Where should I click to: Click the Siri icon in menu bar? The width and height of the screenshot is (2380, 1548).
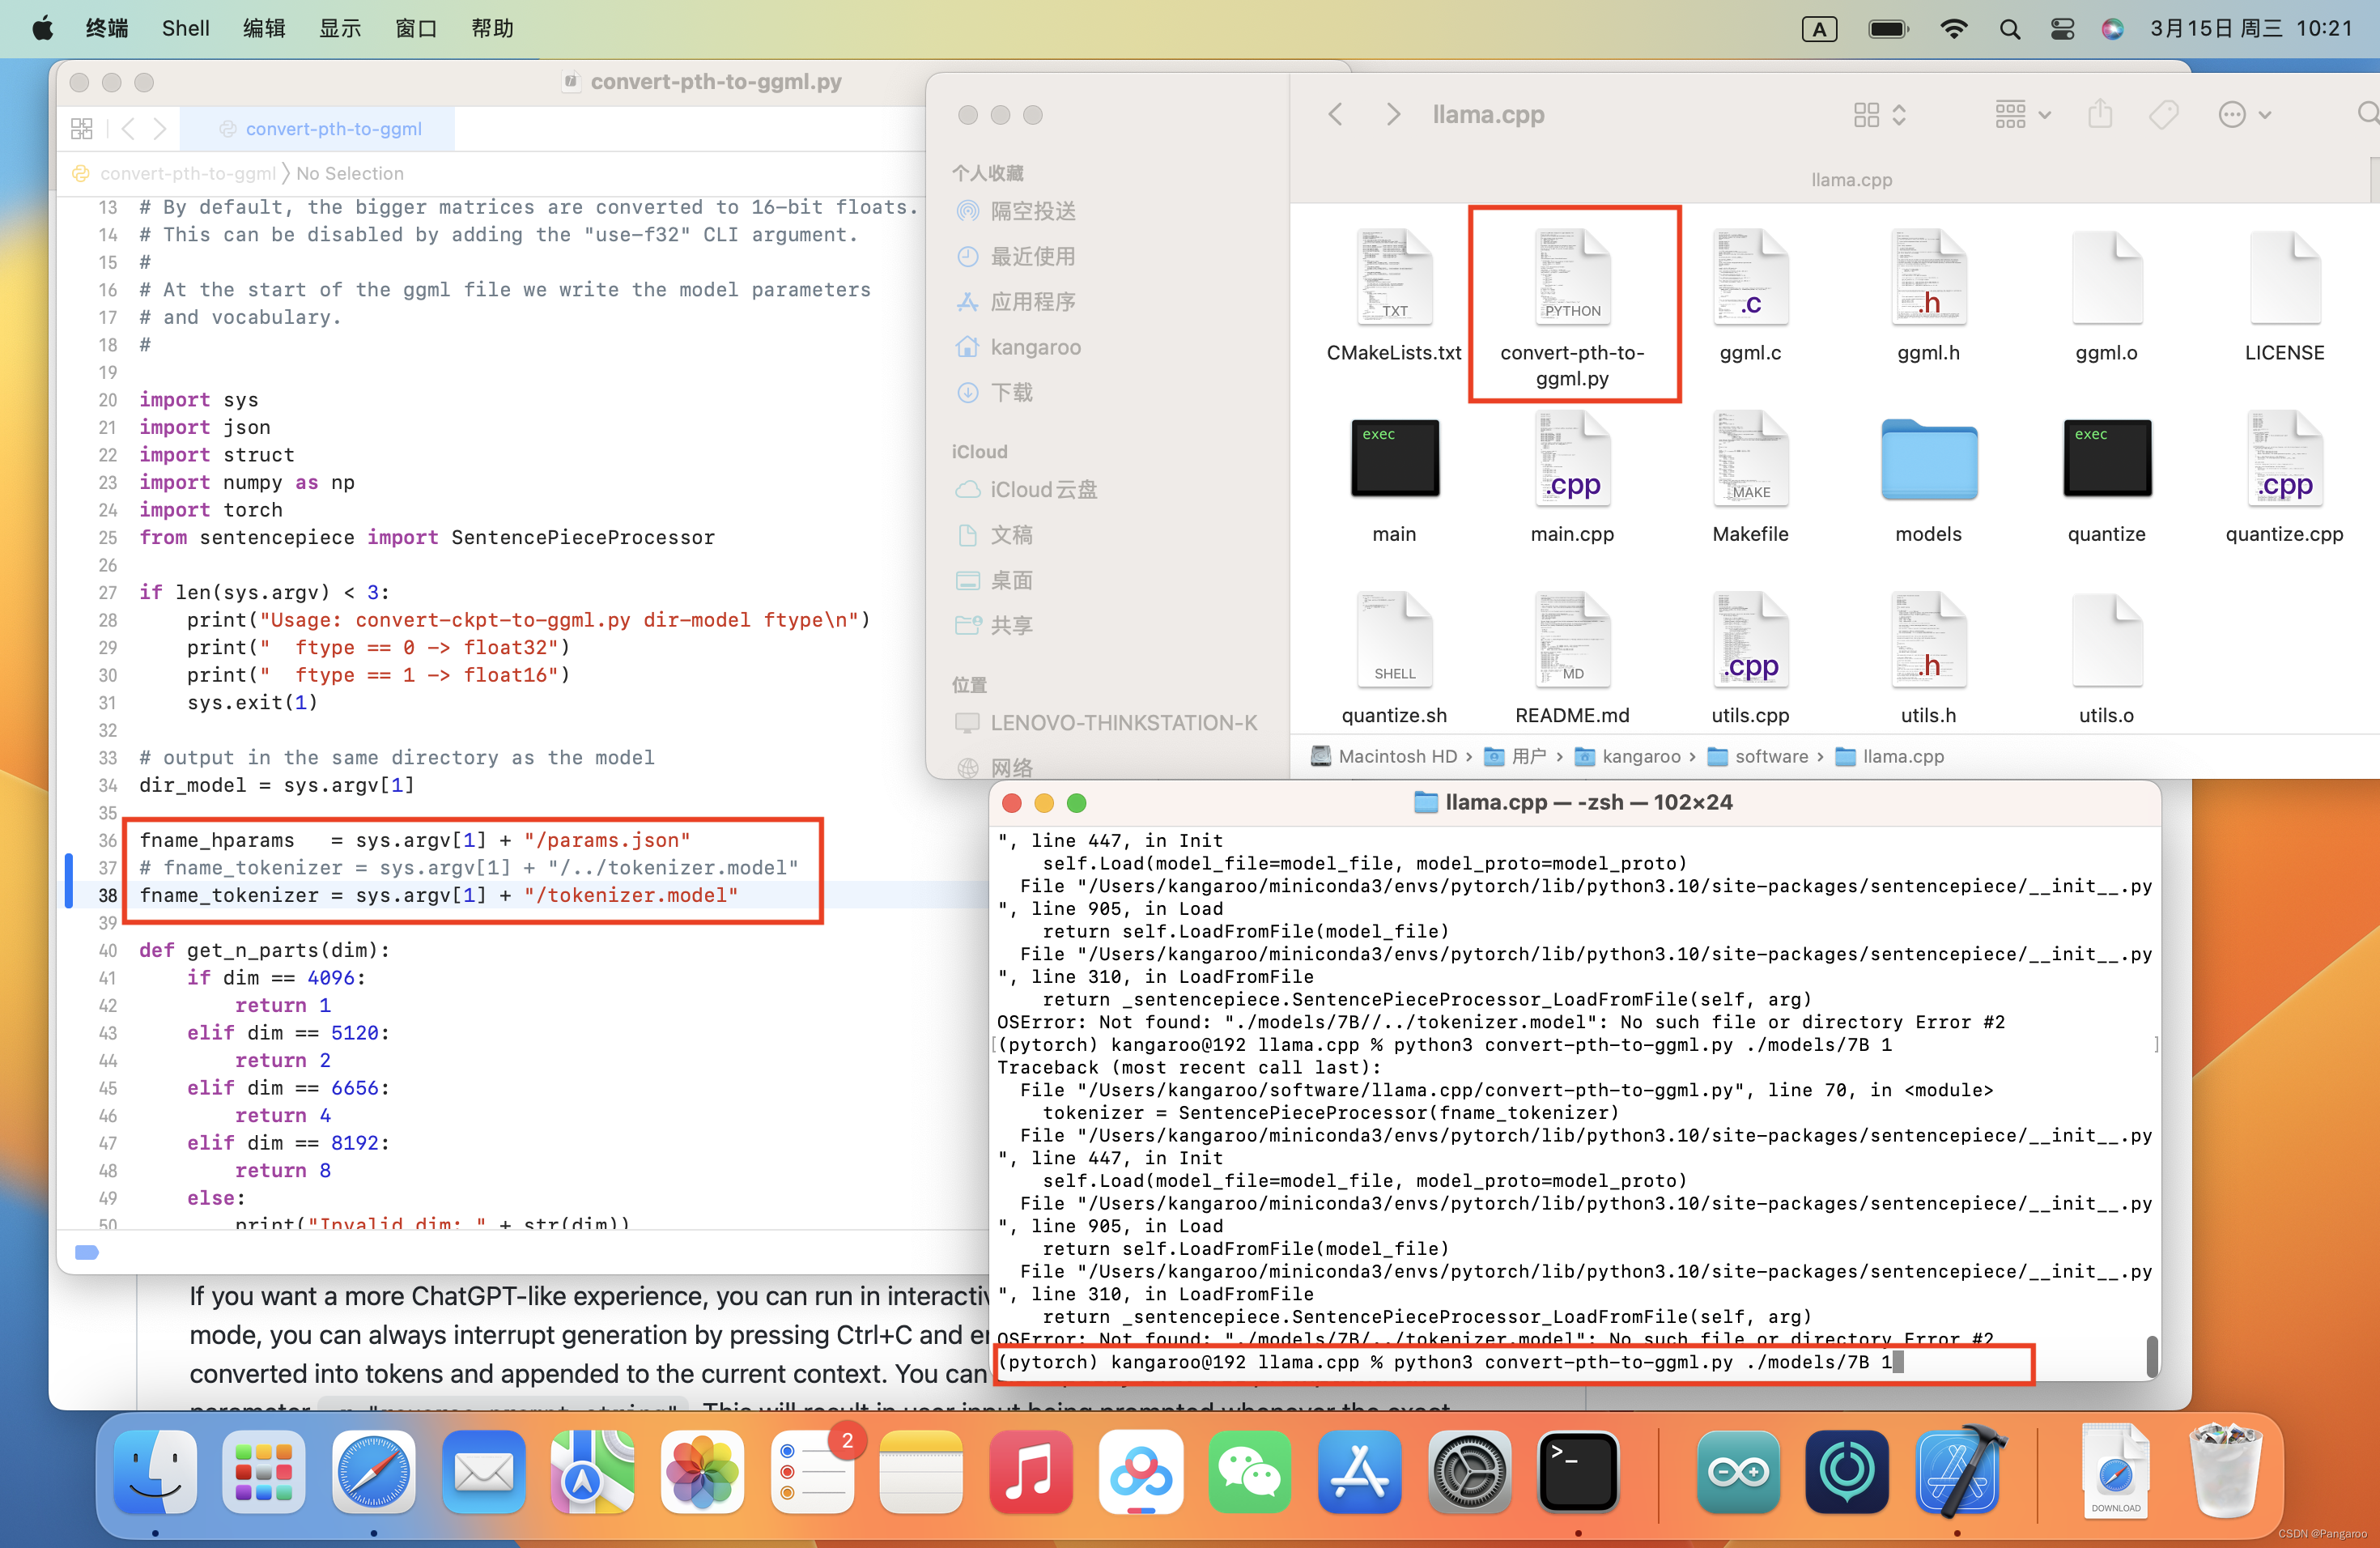point(2112,29)
